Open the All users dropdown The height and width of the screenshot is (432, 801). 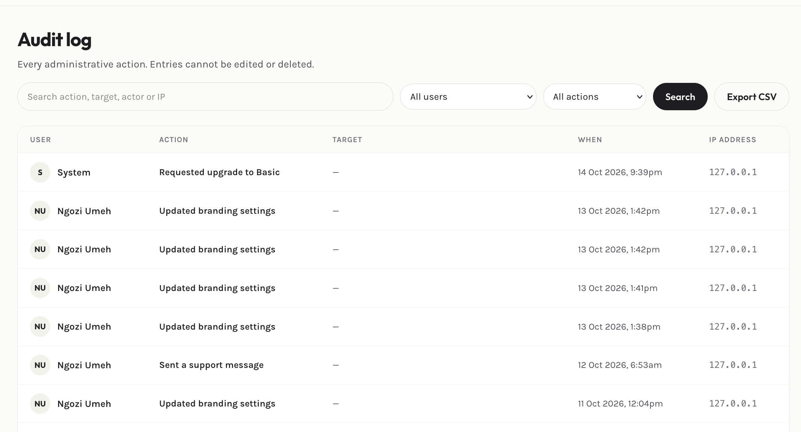tap(468, 97)
